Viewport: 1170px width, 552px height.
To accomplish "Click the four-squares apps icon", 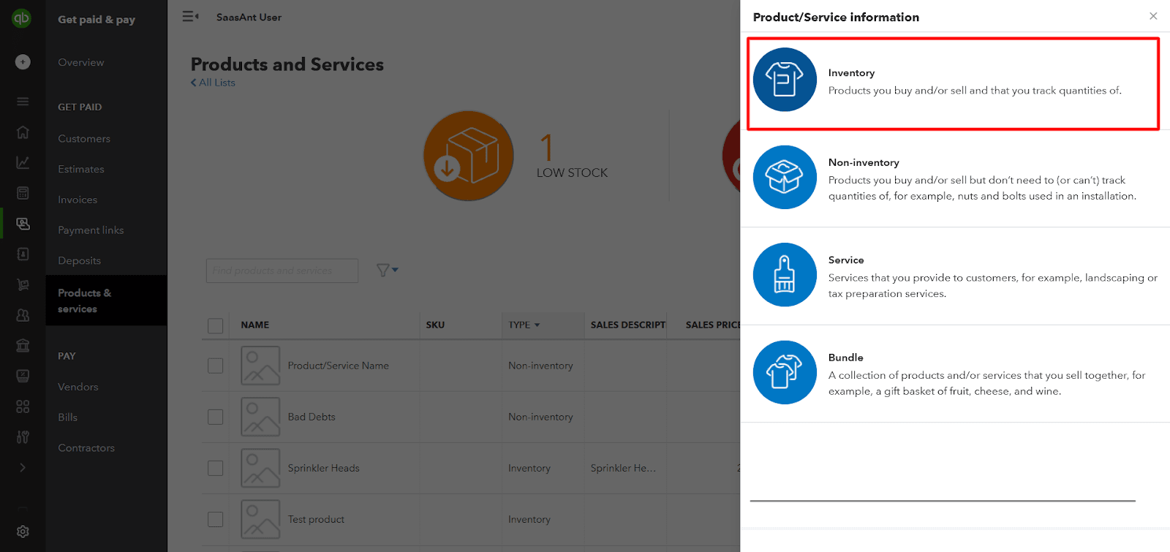I will coord(23,407).
